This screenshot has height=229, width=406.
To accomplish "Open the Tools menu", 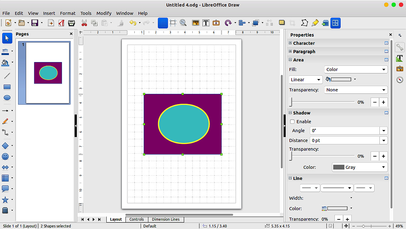I will click(86, 13).
